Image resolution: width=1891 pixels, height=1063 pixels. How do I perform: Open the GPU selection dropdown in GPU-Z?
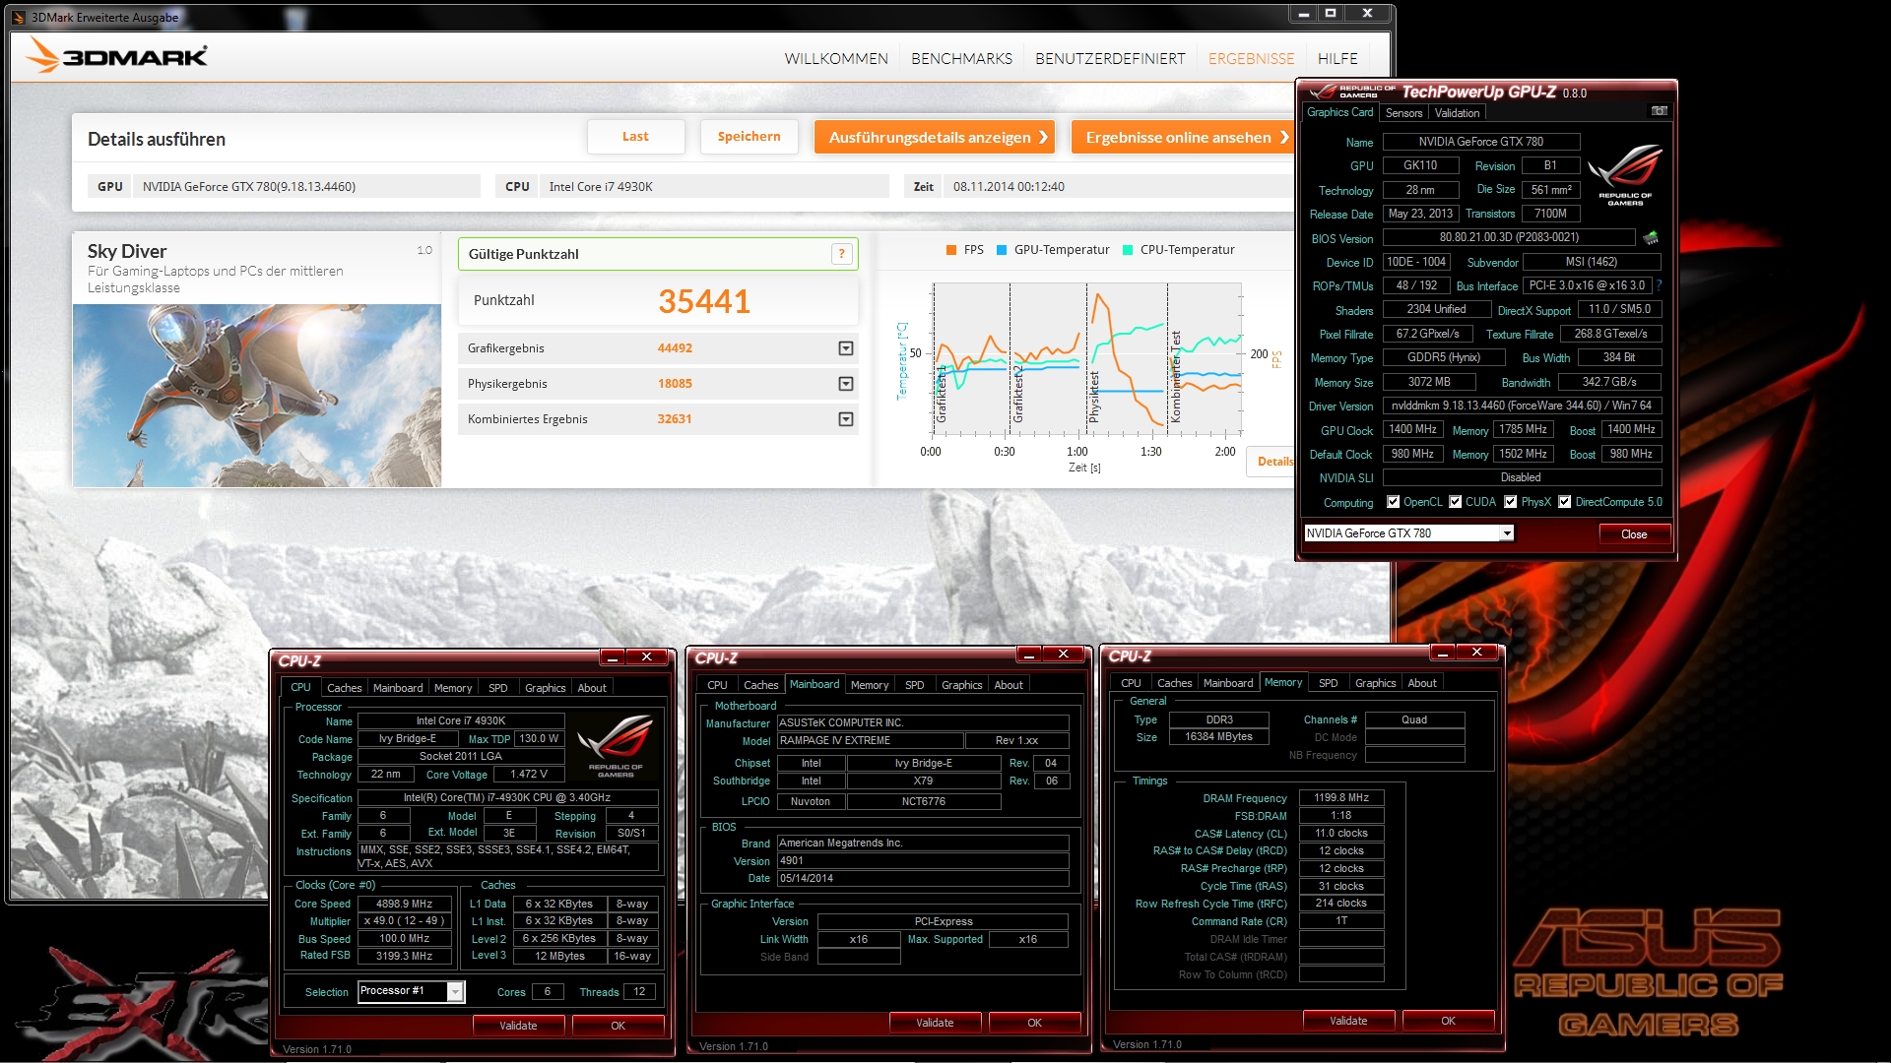pyautogui.click(x=1506, y=533)
